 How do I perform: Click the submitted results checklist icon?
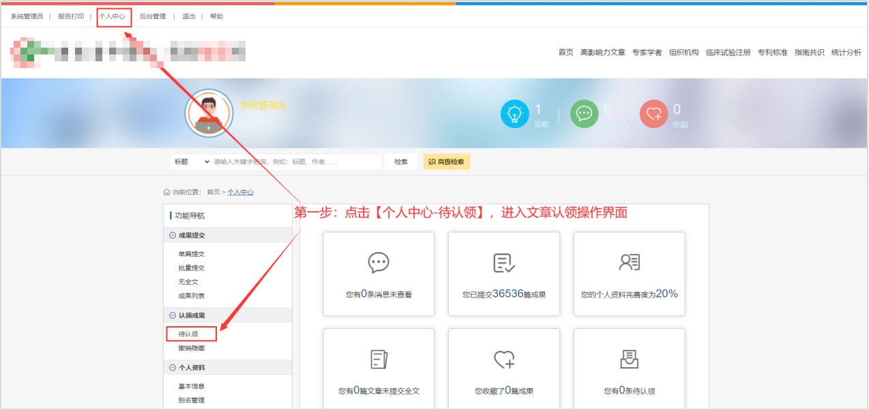(x=504, y=263)
